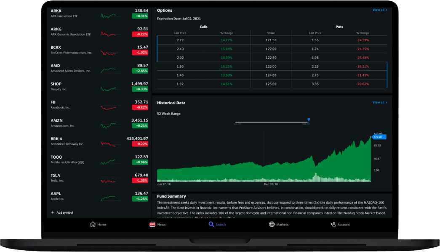Click TQQQ +0.96% change badge
440x252 pixels.
pyautogui.click(x=140, y=162)
